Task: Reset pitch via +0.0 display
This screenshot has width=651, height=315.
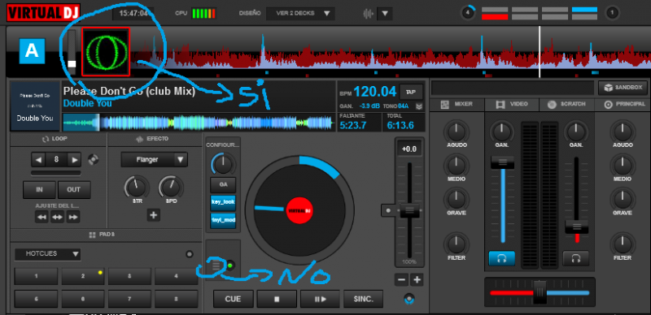Action: [409, 149]
